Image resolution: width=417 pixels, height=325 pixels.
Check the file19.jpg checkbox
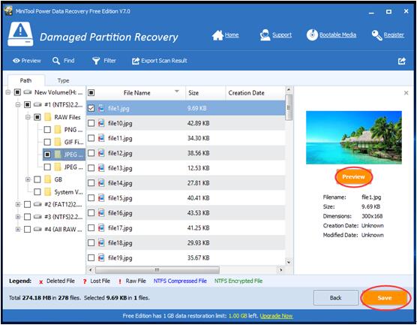click(x=91, y=257)
